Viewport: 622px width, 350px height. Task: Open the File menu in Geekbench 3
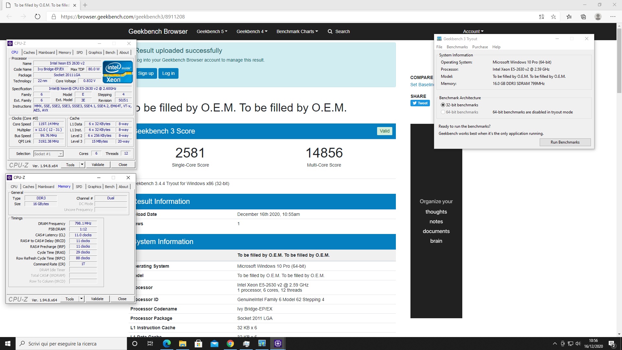pyautogui.click(x=439, y=47)
